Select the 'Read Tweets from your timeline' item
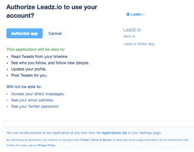194x152 pixels. click(x=40, y=57)
